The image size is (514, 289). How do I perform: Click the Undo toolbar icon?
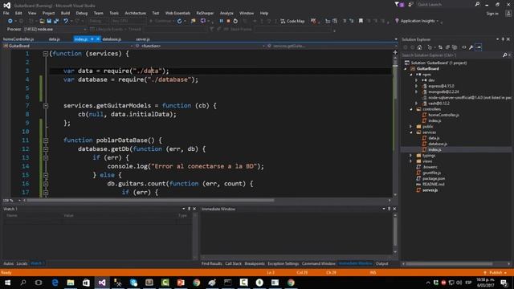click(x=66, y=21)
